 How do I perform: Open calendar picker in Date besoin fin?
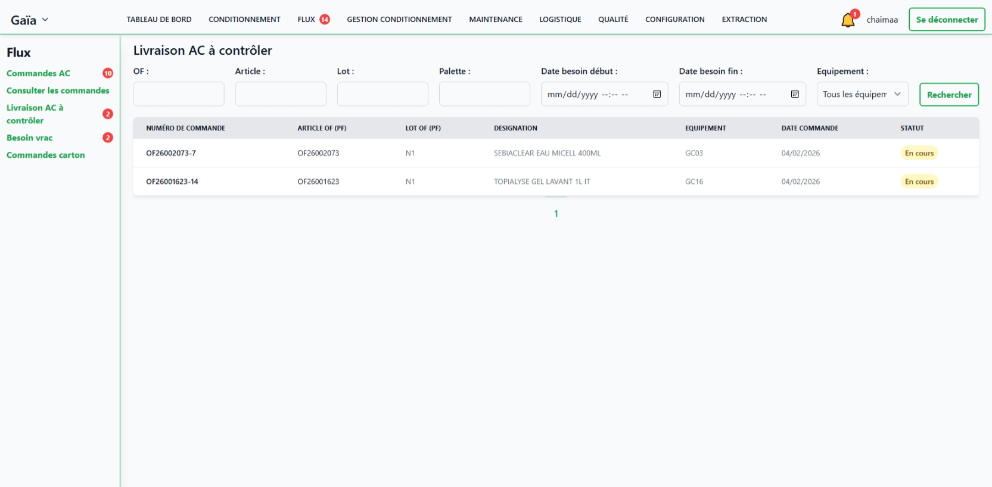tap(795, 94)
